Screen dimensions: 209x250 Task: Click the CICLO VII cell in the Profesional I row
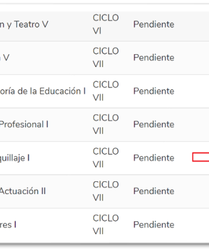pos(106,124)
